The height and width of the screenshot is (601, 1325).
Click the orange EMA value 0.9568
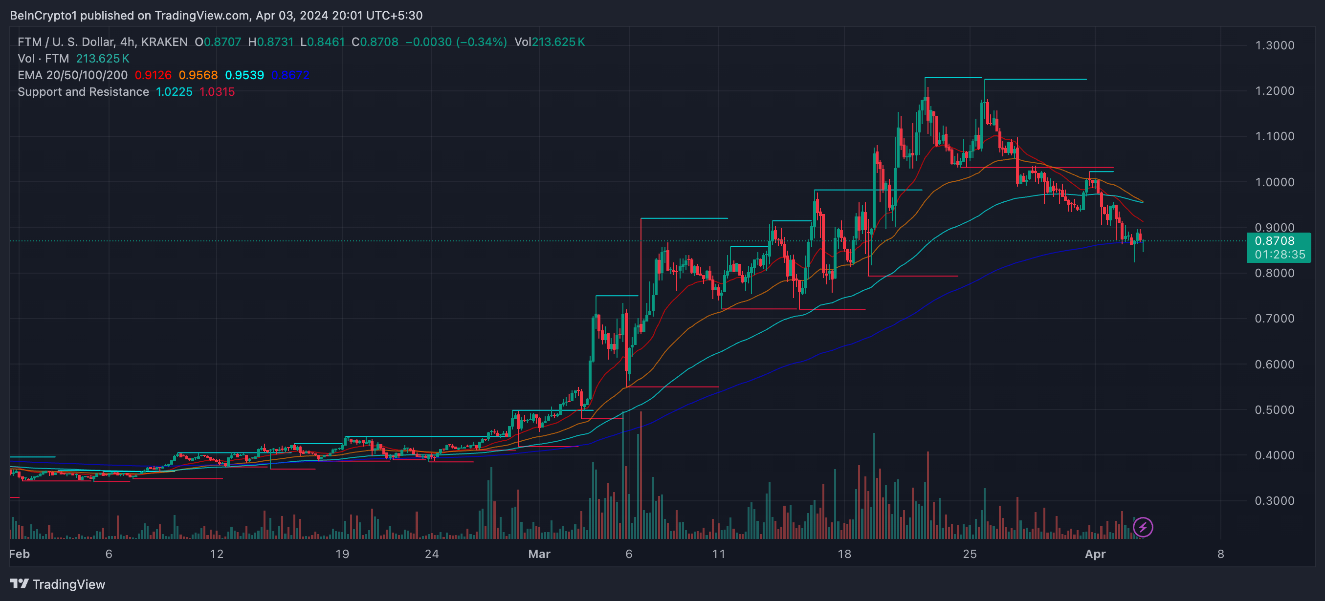pos(198,75)
